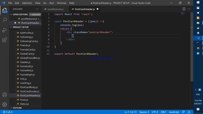Click the minimap code preview
Viewport: 203px width, 114px height.
(183, 14)
